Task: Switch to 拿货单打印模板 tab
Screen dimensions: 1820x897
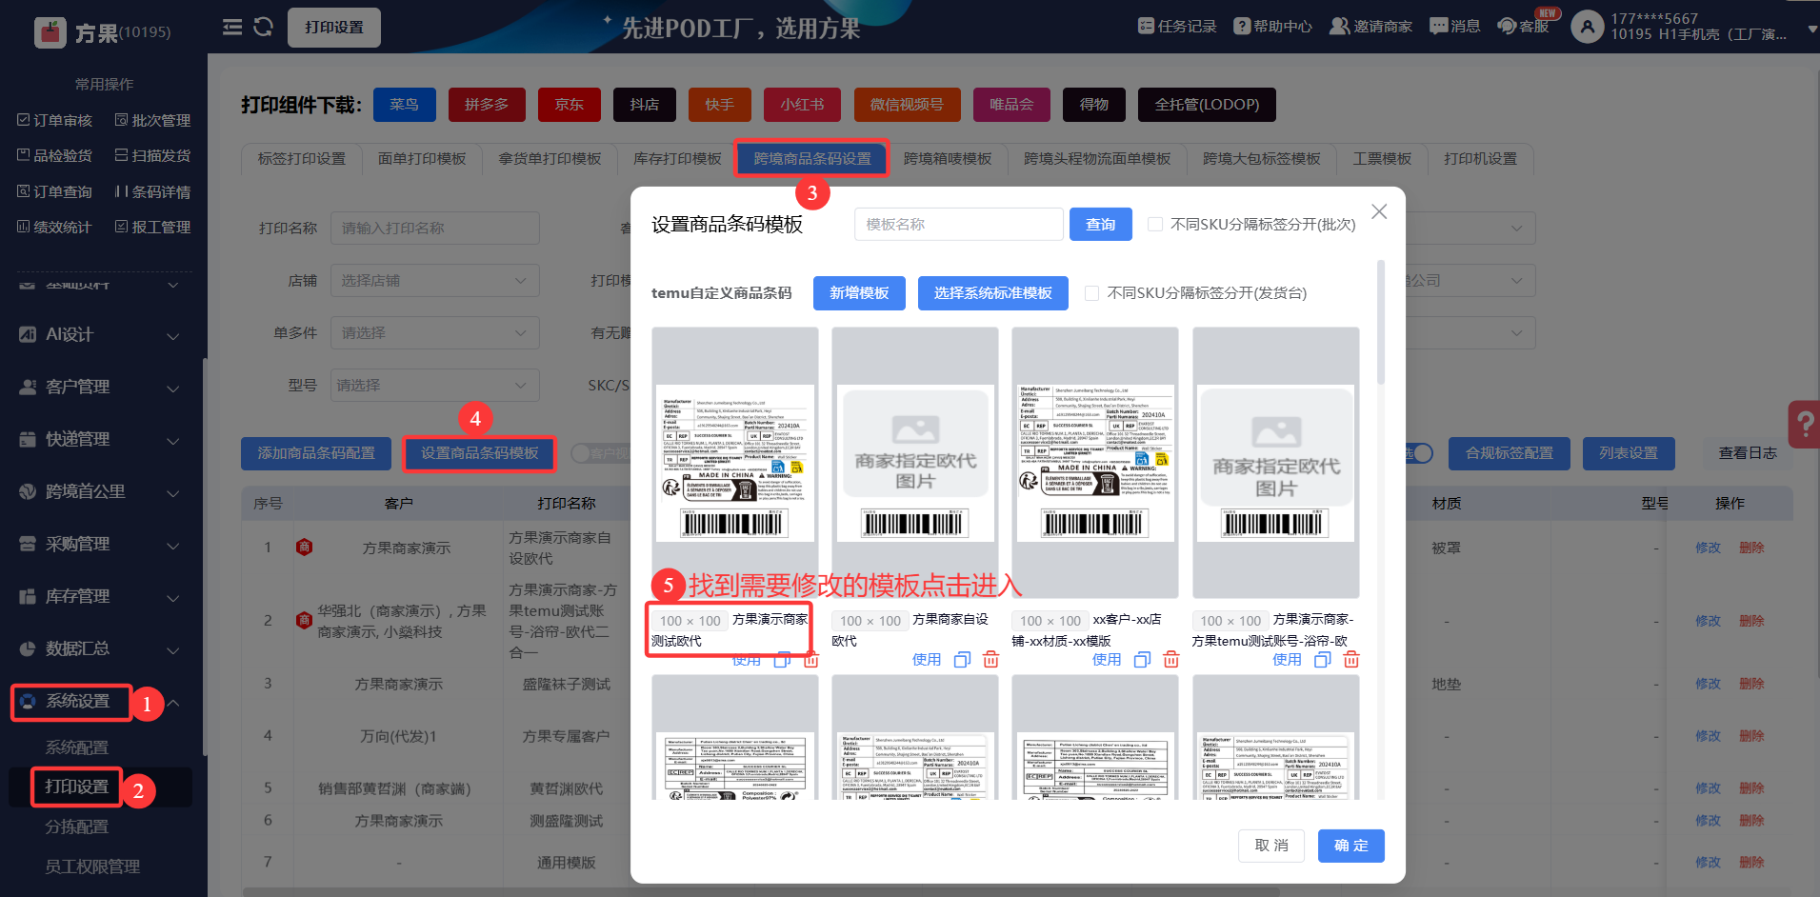Action: 550,159
